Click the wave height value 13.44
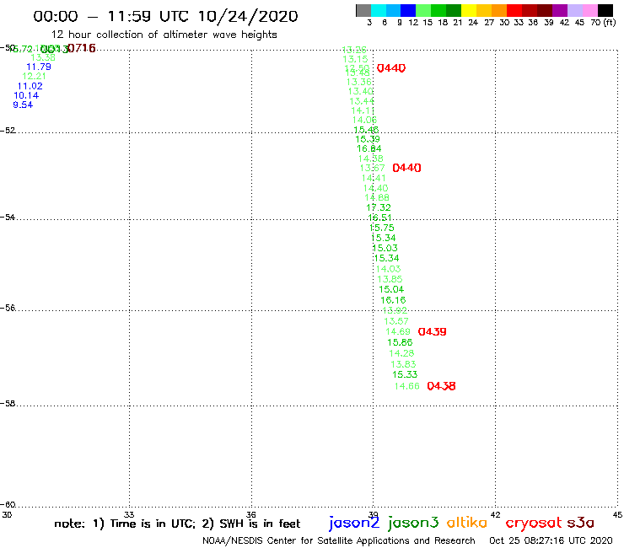This screenshot has height=548, width=624. [x=362, y=101]
